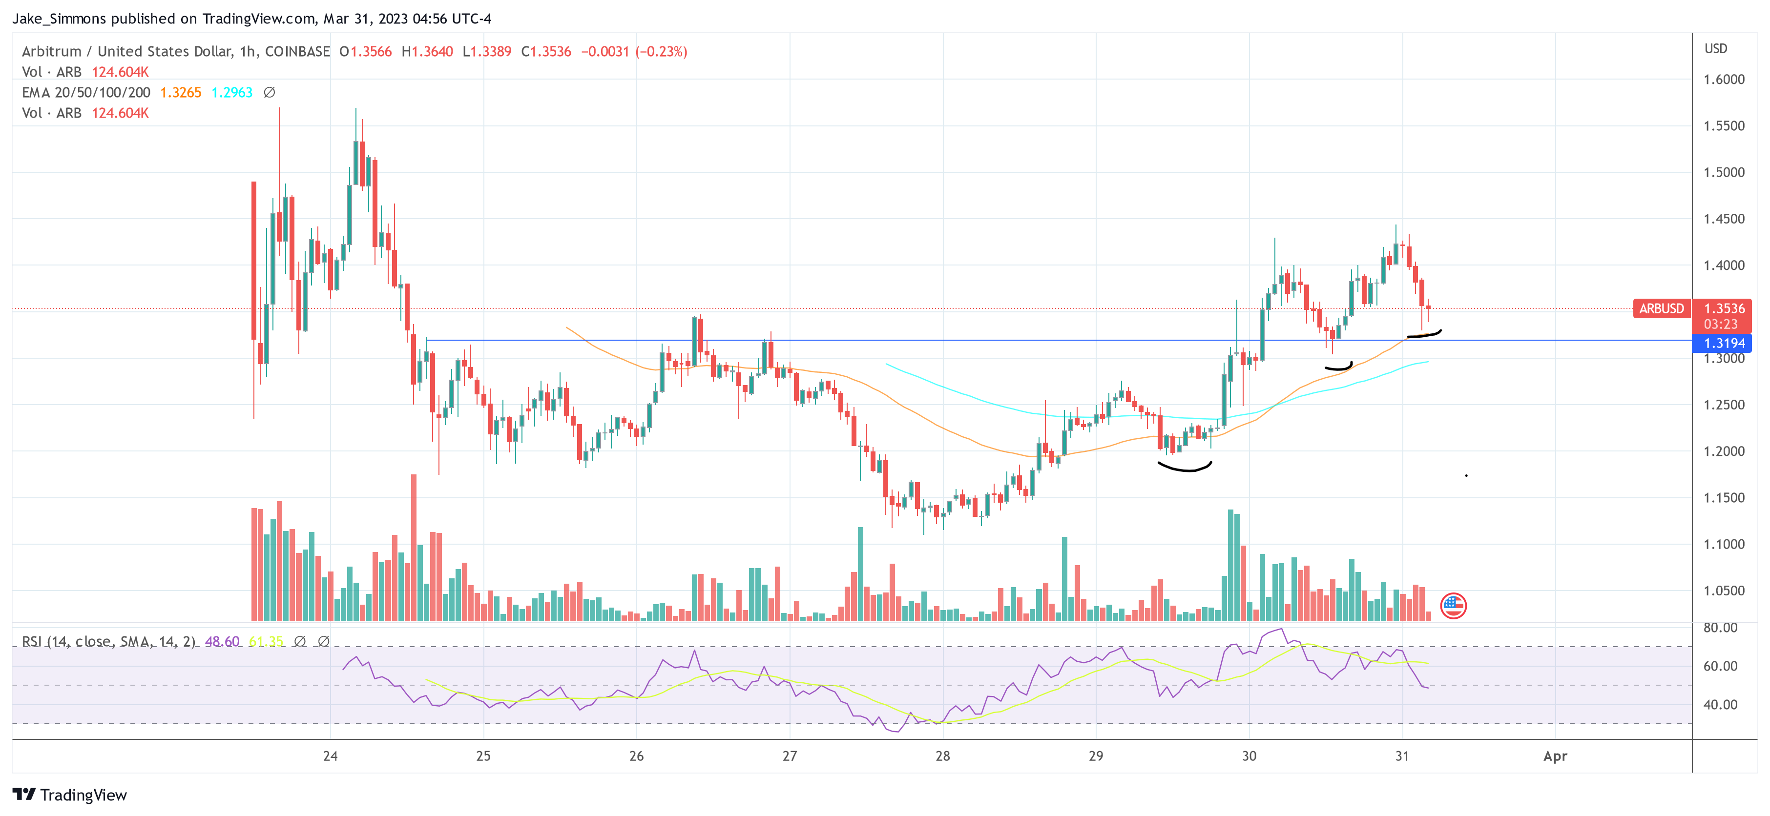Click the red 1.3536 last price tag
Viewport: 1770px width, 816px height.
(x=1724, y=308)
